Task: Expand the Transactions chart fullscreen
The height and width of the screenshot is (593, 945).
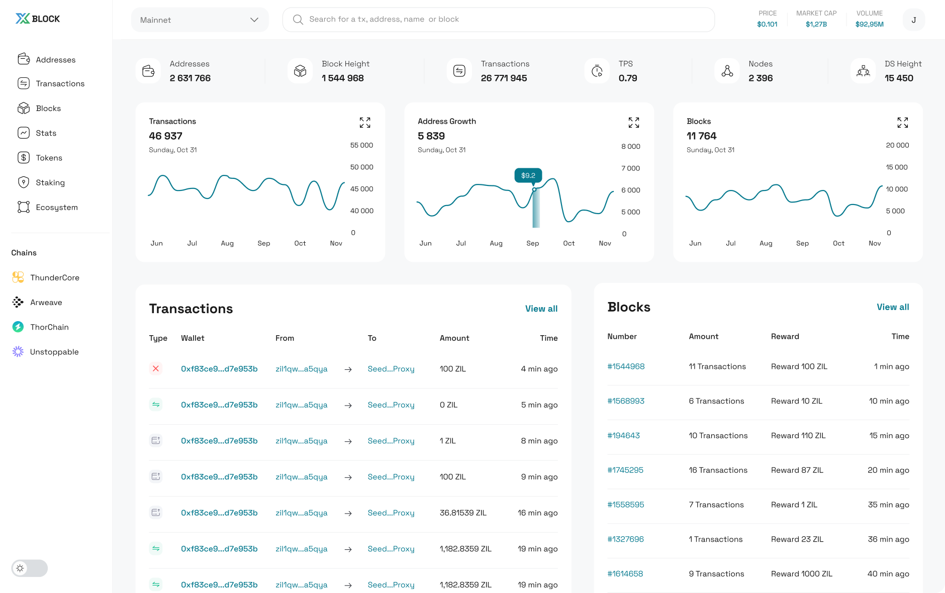Action: point(365,123)
